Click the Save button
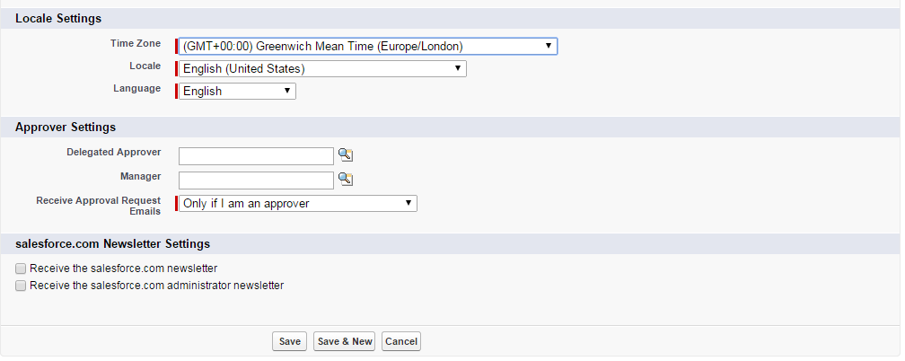The width and height of the screenshot is (905, 361). click(x=289, y=341)
